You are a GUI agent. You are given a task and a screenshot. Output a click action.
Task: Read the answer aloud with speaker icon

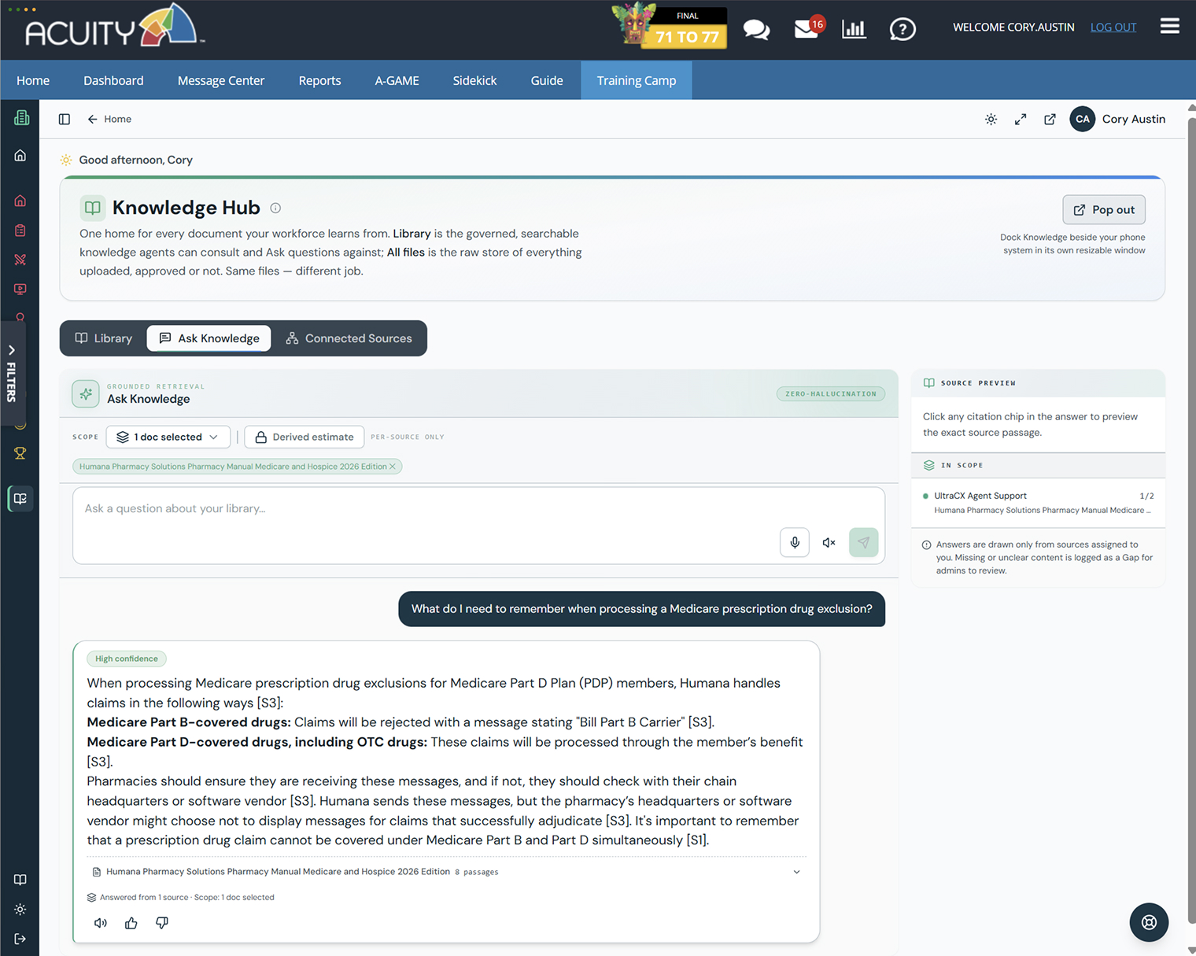click(101, 923)
